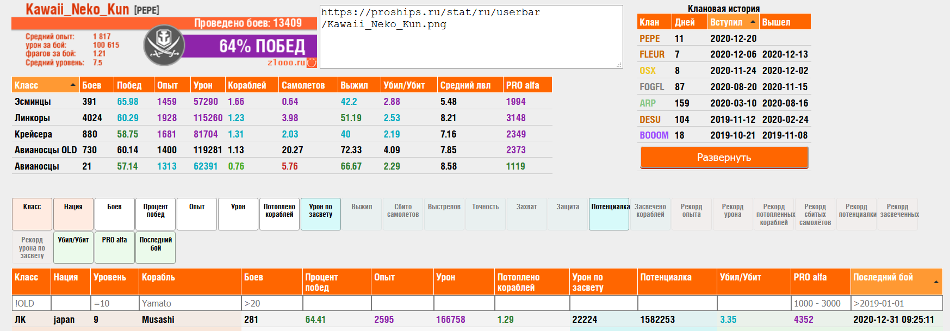Open the OSX clan link

point(648,71)
